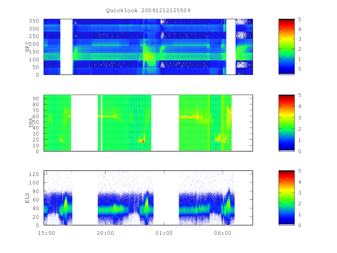This screenshot has height=253, width=337.
Task: Click the 5 label on ELS colorbar
Action: [x=300, y=171]
